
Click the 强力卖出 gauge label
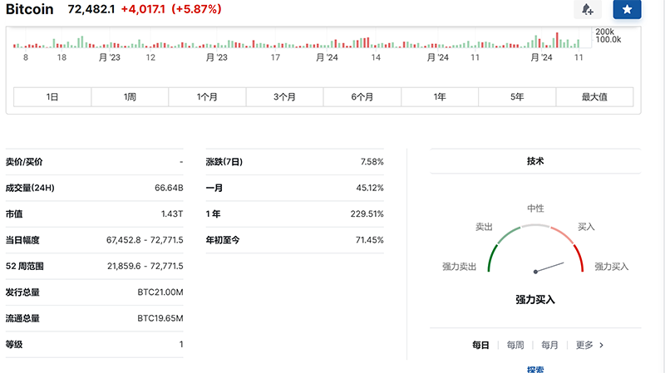460,267
